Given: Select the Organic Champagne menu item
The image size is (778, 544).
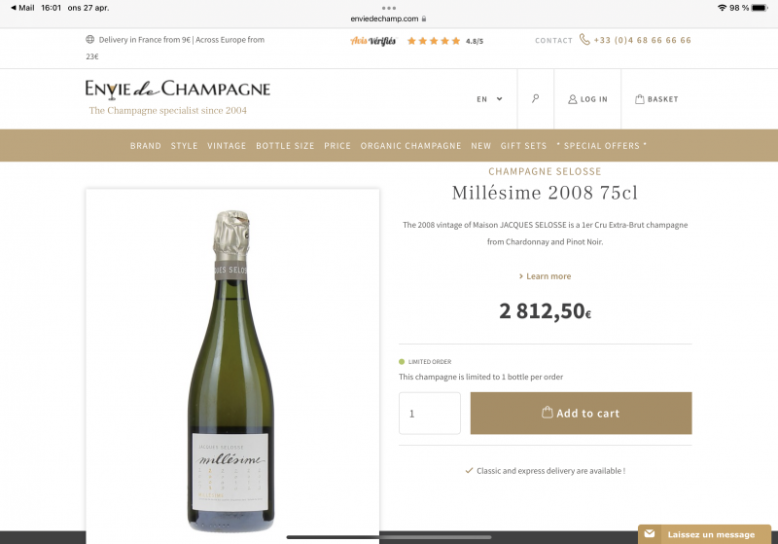Looking at the screenshot, I should tap(410, 146).
